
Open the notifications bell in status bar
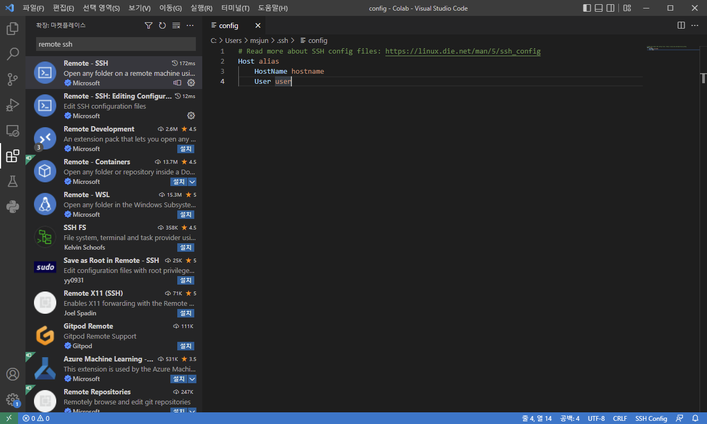point(695,418)
